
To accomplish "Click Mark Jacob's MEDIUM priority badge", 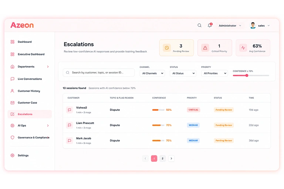I will point(193,141).
